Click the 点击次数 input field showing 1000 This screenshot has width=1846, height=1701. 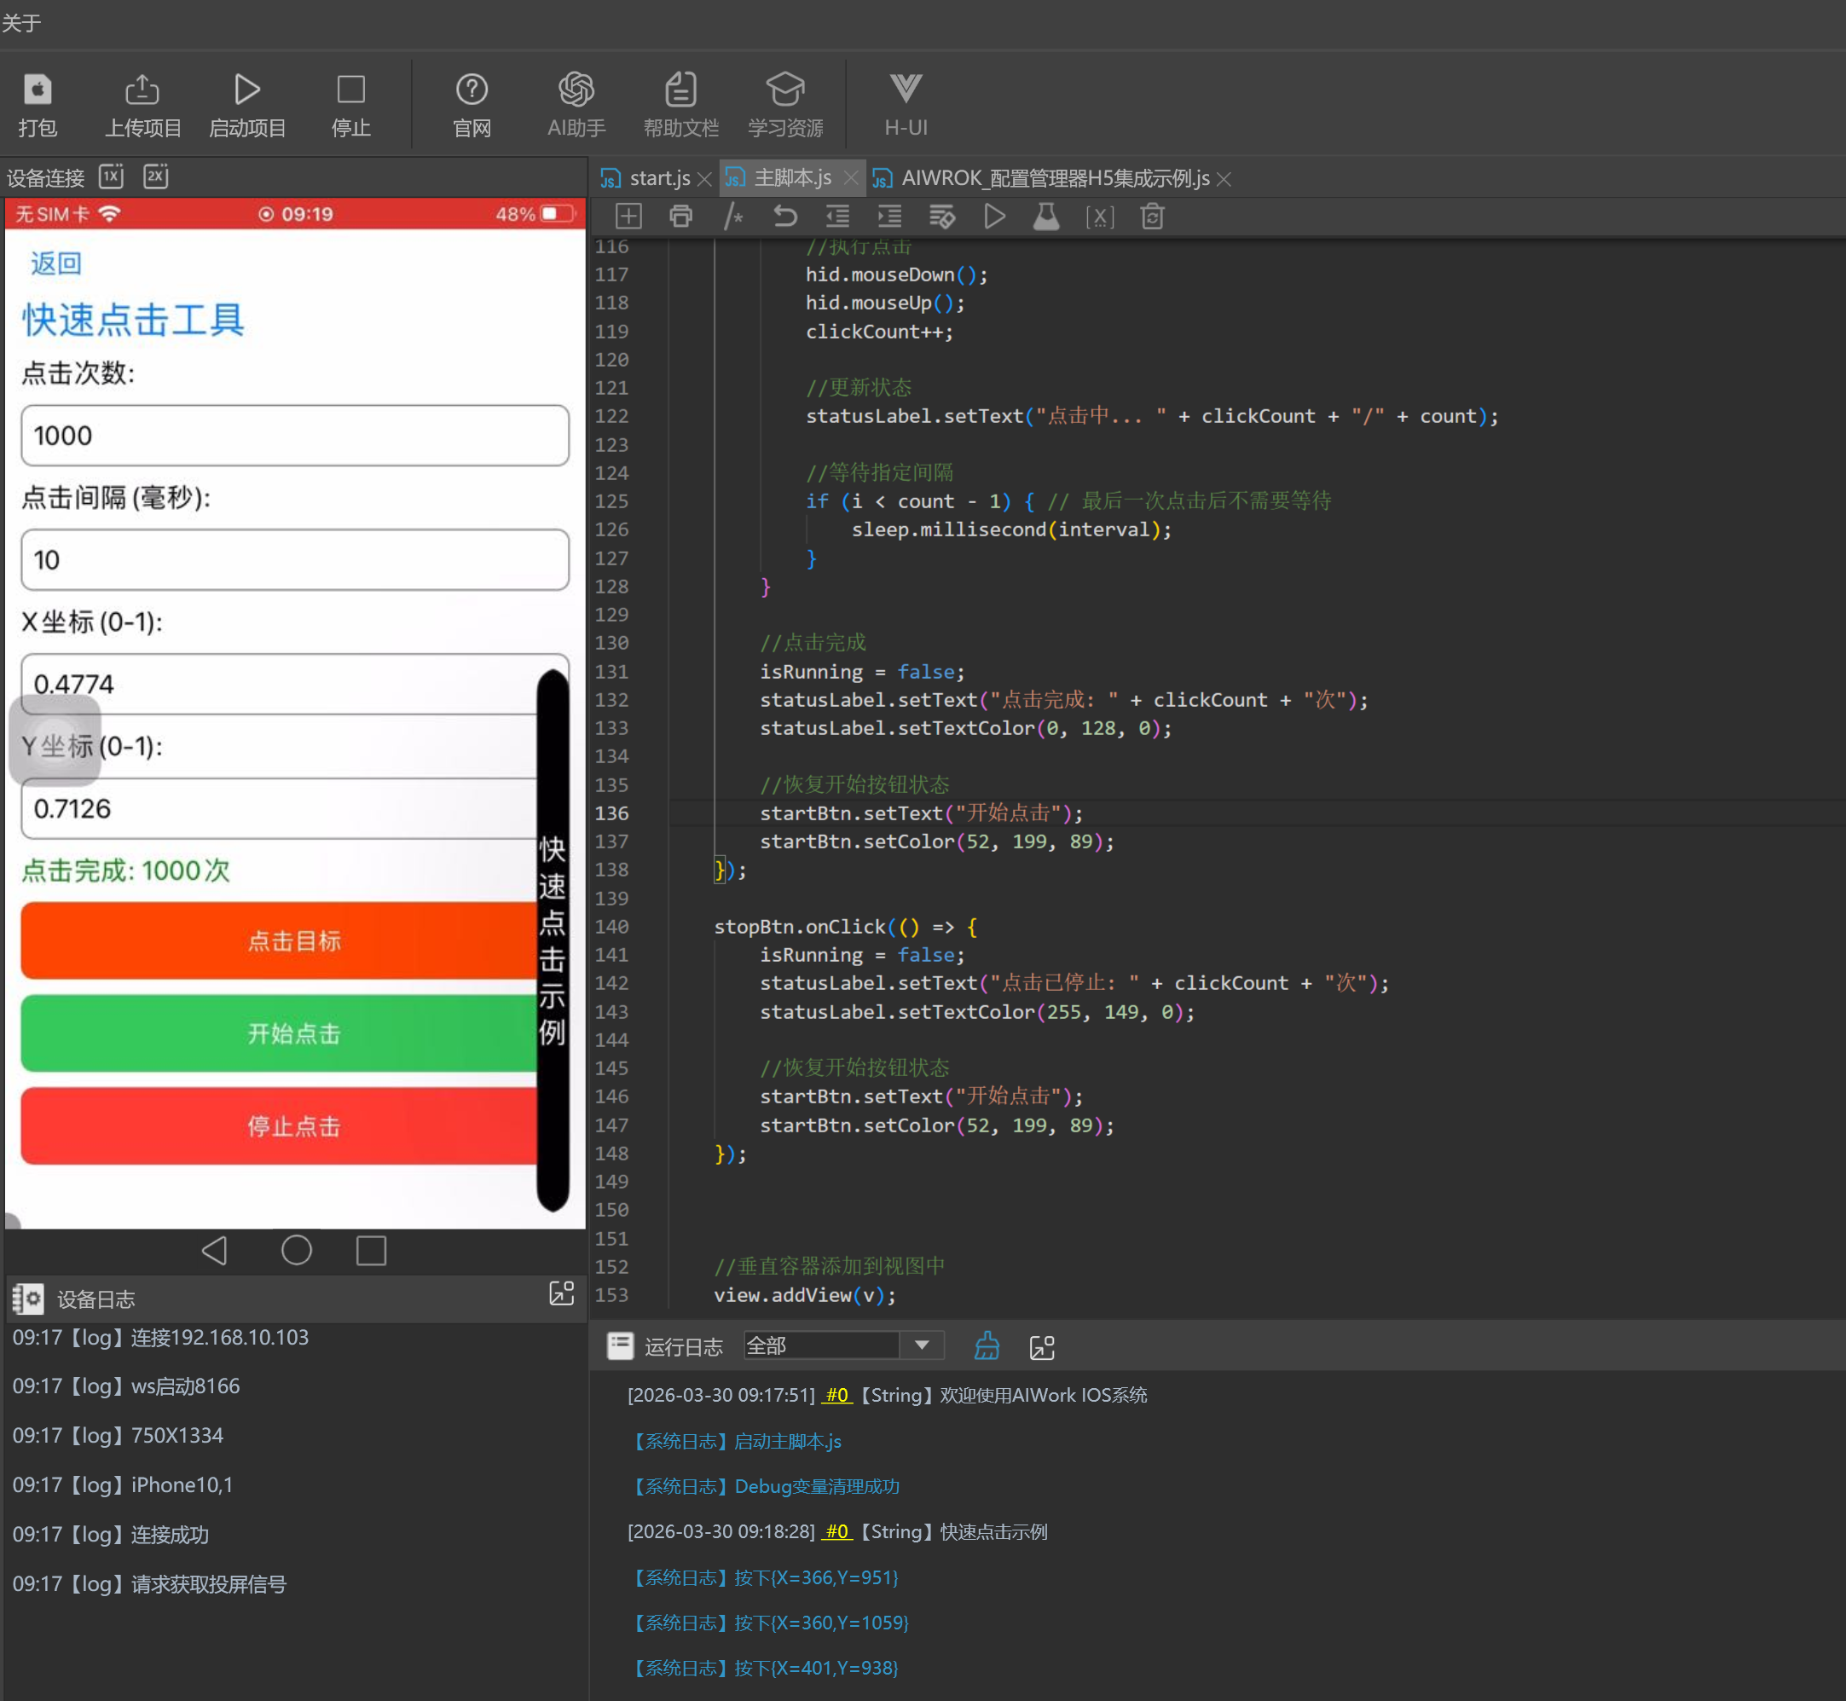294,436
